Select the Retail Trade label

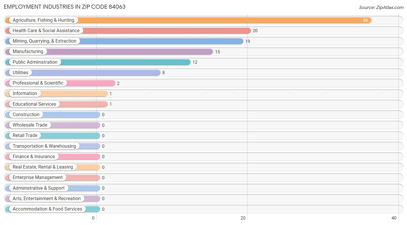click(x=25, y=136)
